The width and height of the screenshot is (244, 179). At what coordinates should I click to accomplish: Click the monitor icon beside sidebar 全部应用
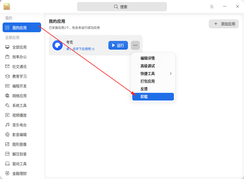[7, 47]
